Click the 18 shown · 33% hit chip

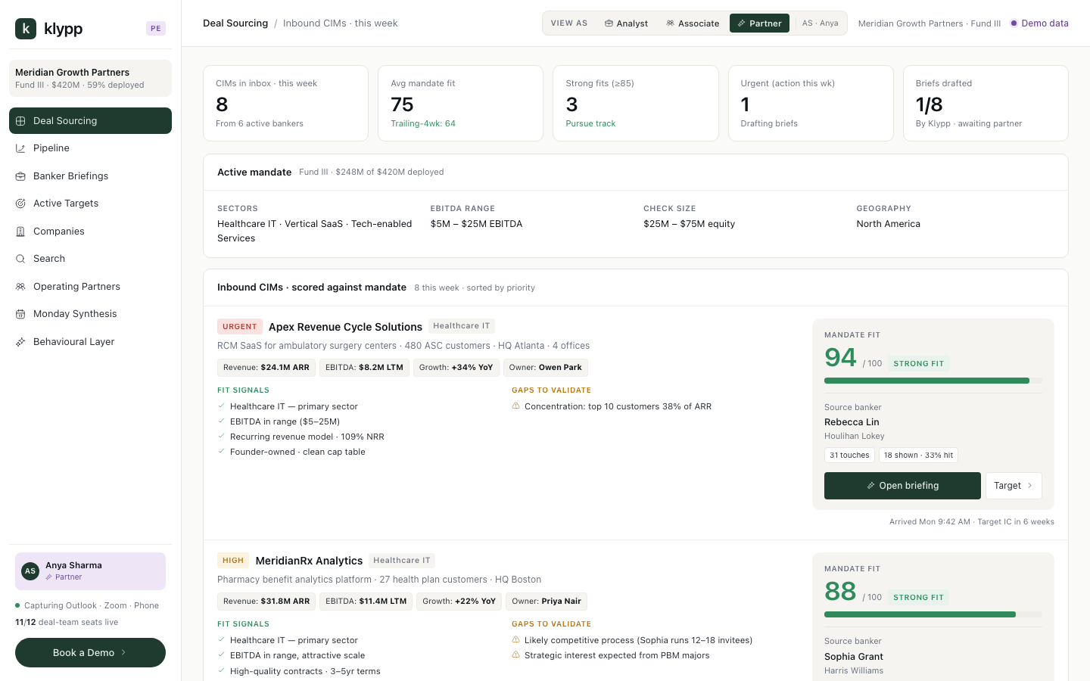(x=918, y=456)
